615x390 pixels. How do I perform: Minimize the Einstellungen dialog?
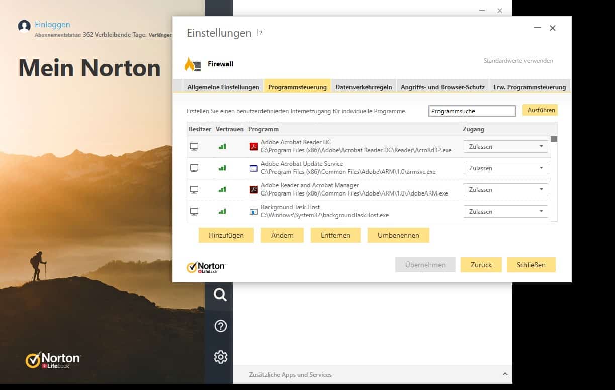pyautogui.click(x=537, y=28)
